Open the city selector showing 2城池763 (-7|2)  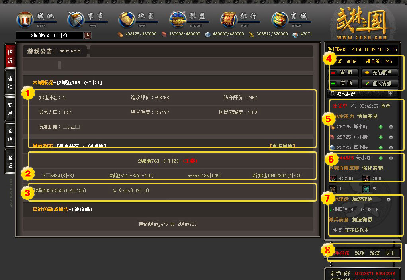pos(49,35)
